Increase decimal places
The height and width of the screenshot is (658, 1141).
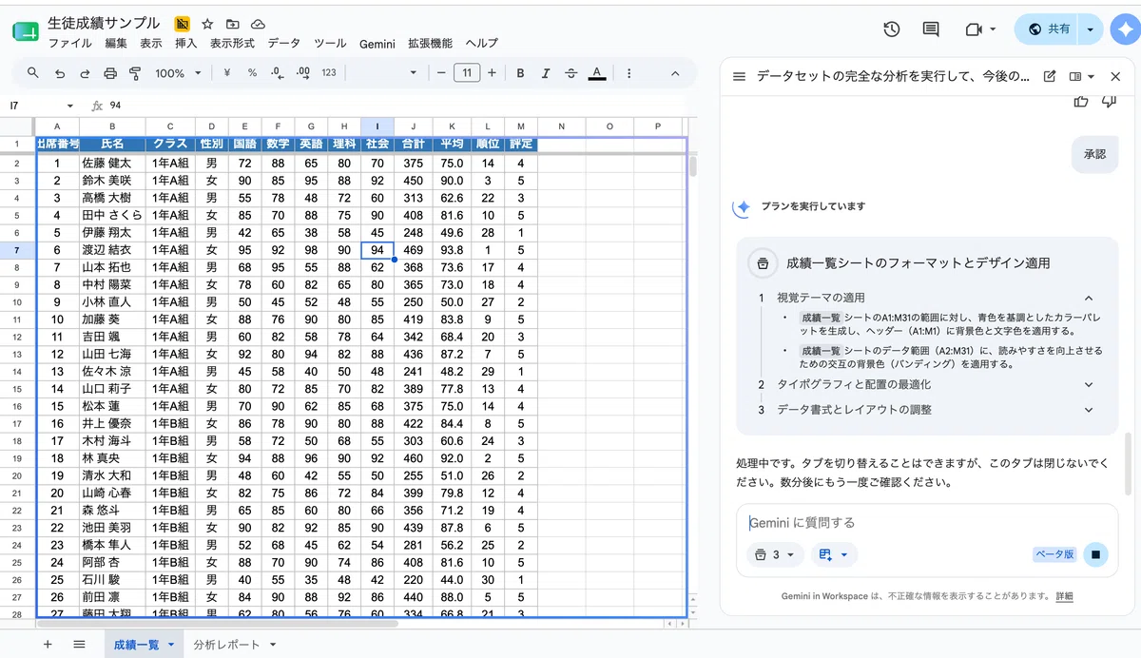303,73
